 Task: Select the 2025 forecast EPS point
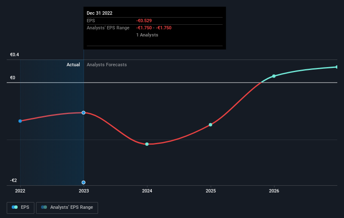pyautogui.click(x=210, y=125)
